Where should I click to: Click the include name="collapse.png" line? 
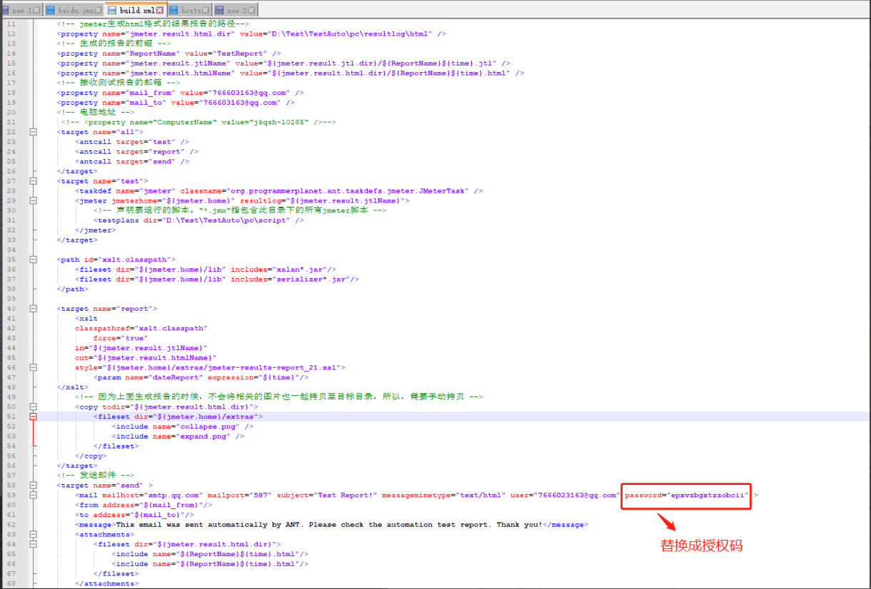pyautogui.click(x=182, y=426)
